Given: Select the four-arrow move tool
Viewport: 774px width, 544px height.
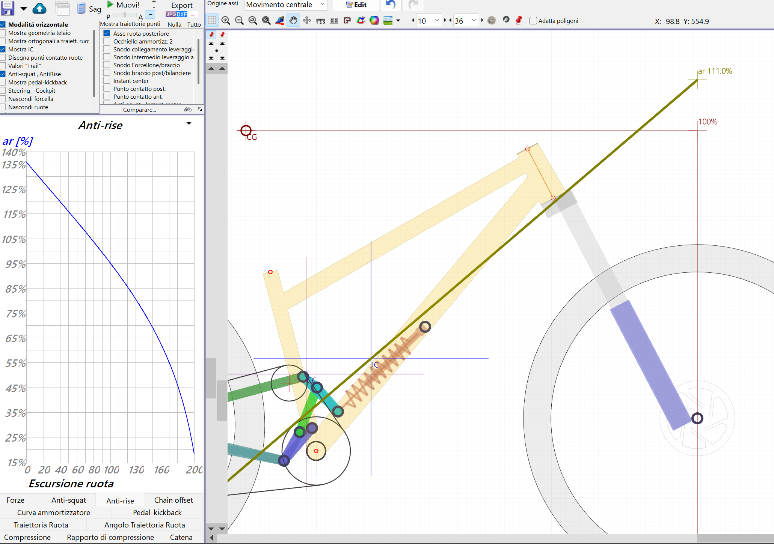Looking at the screenshot, I should 307,21.
